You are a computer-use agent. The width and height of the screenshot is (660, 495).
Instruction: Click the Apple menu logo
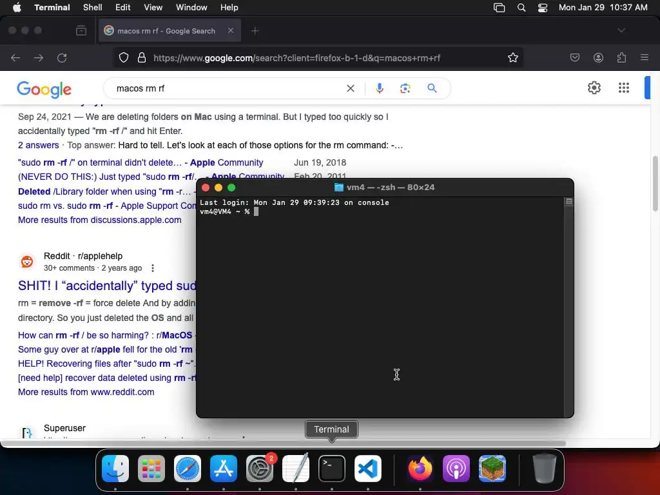(17, 8)
